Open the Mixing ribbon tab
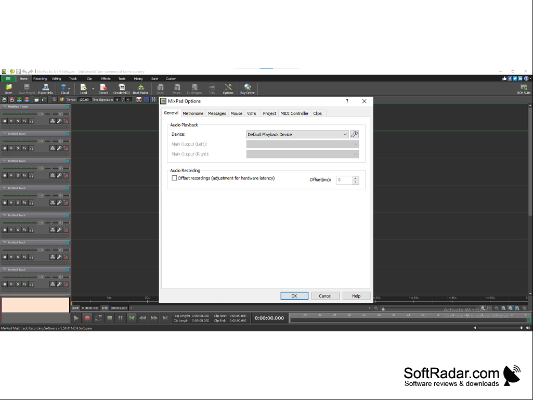 tap(138, 79)
